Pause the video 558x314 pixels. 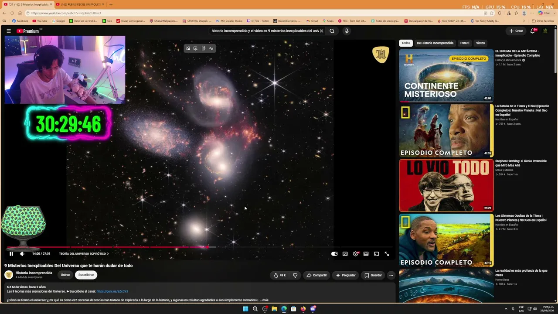[x=11, y=254]
